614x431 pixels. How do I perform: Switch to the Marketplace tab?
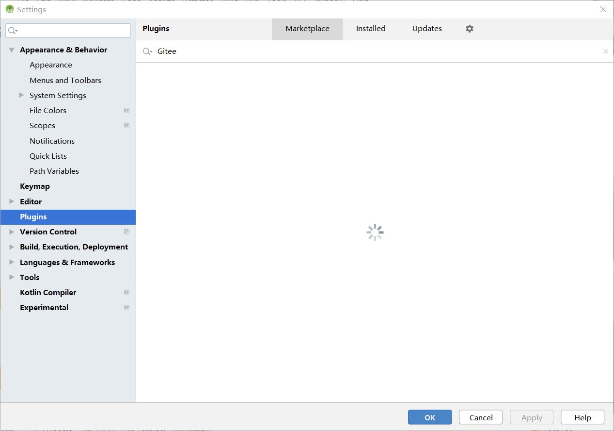point(307,29)
